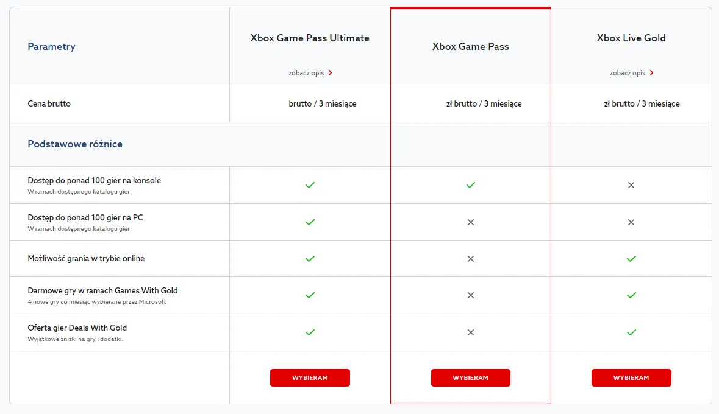719x414 pixels.
Task: Click the checkmark for Games With Gold in Ultimate
Action: (310, 295)
